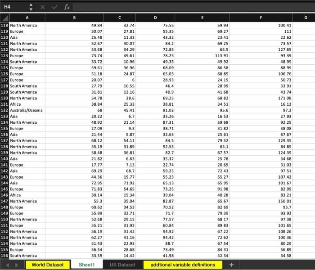Select column F header
The image size is (315, 270).
(x=261, y=18)
